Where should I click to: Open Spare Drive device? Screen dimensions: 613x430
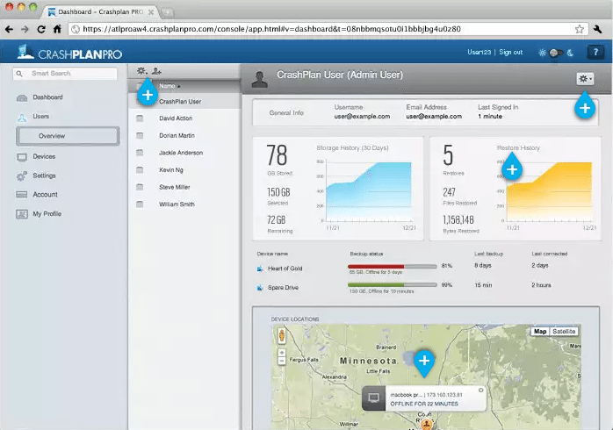point(283,288)
